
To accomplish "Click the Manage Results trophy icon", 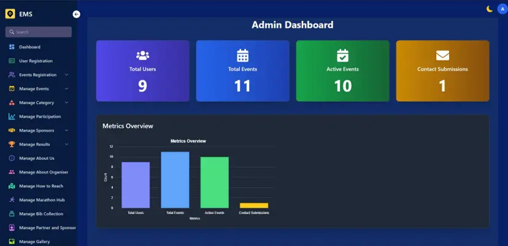I will point(12,144).
